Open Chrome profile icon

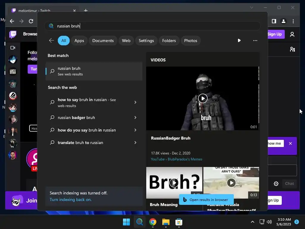pos(284,21)
